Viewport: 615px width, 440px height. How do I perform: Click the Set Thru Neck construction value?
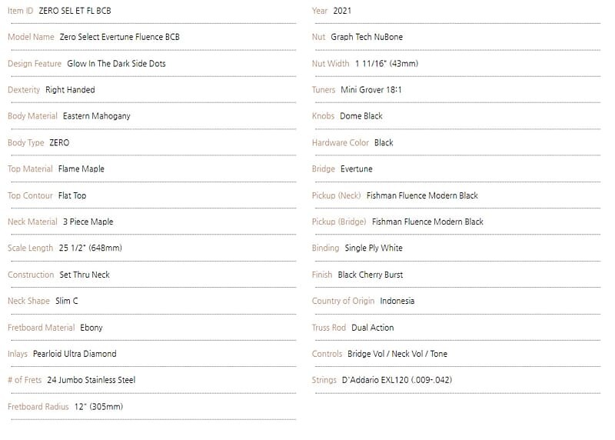[85, 275]
